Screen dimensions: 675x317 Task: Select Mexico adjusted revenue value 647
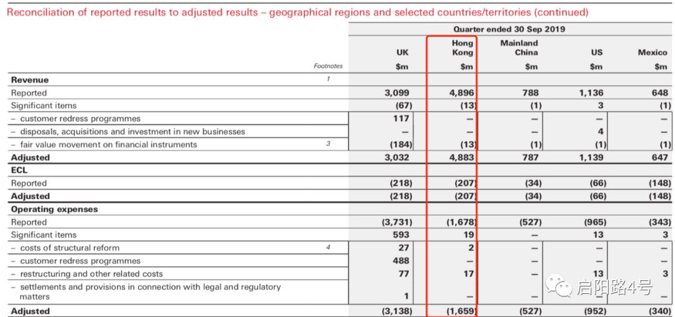tap(660, 157)
